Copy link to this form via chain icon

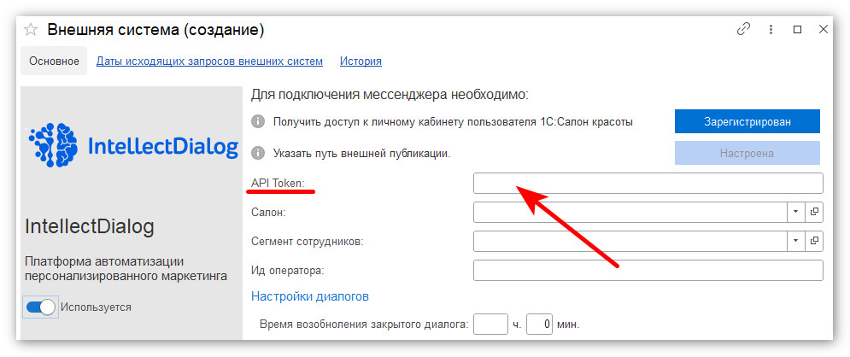[x=743, y=29]
